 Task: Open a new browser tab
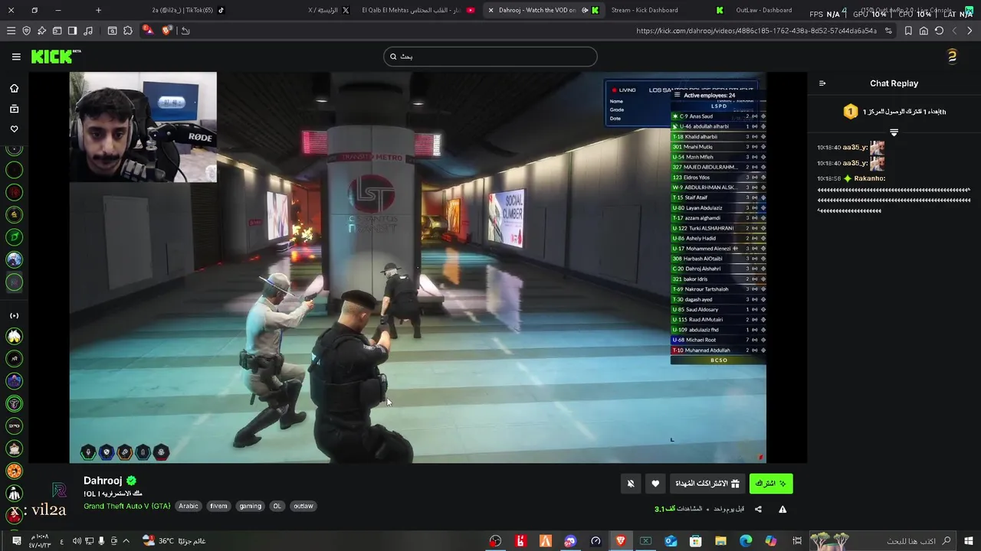tap(98, 10)
